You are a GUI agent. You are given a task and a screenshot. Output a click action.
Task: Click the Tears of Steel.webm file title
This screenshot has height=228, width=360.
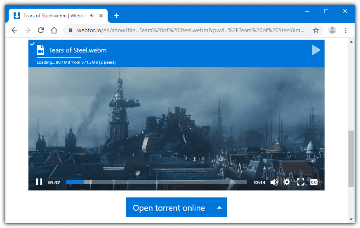point(78,50)
